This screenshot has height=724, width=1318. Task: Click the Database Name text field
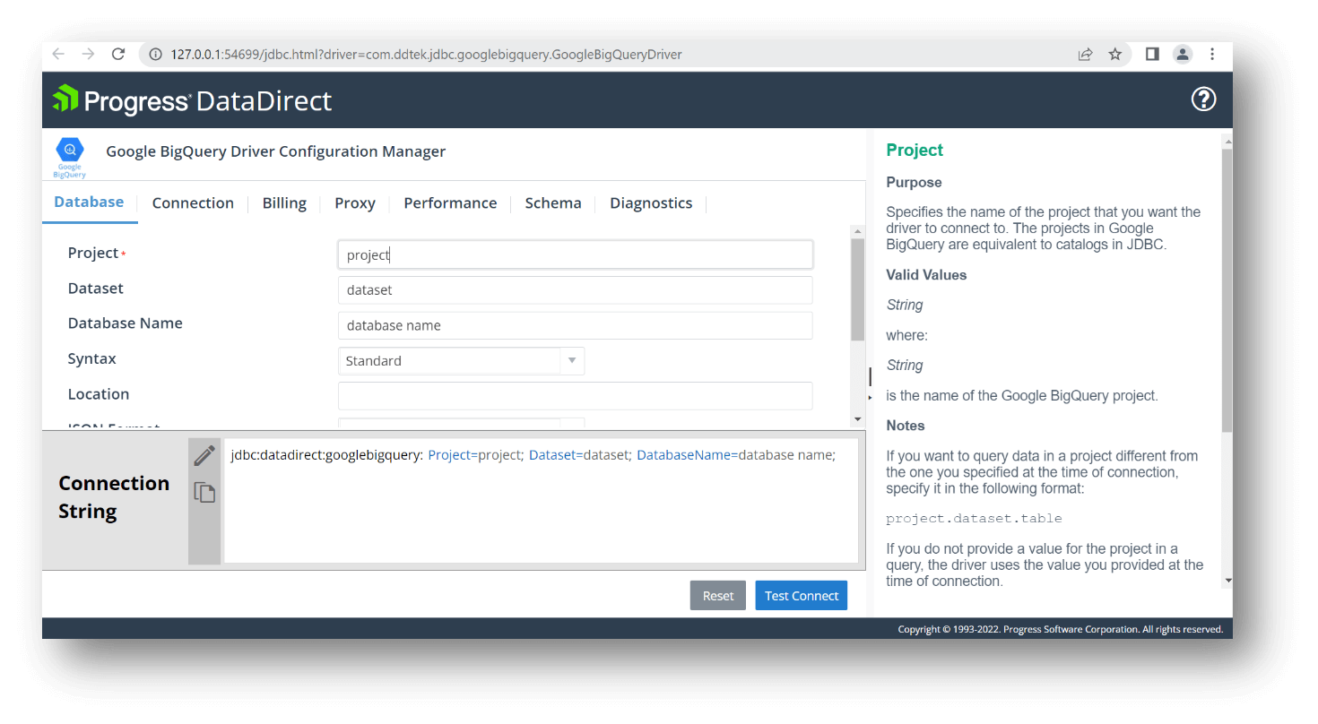[x=575, y=325]
